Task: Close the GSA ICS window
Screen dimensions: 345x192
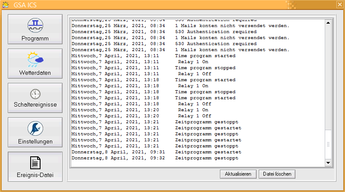Action: [x=340, y=5]
